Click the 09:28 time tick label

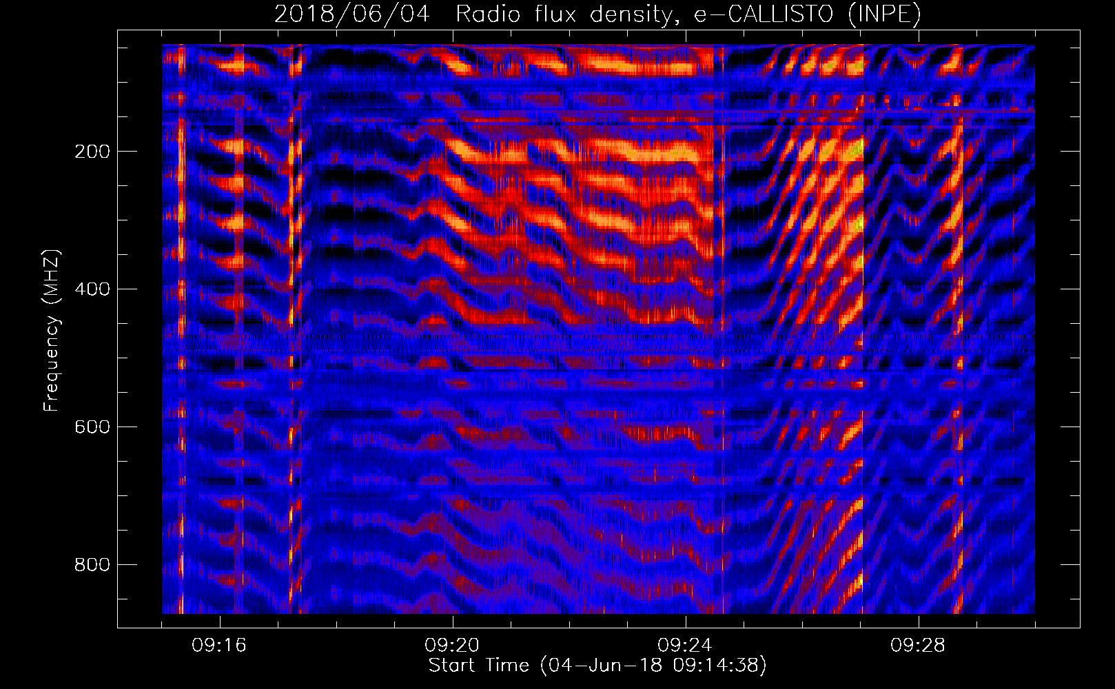[918, 646]
